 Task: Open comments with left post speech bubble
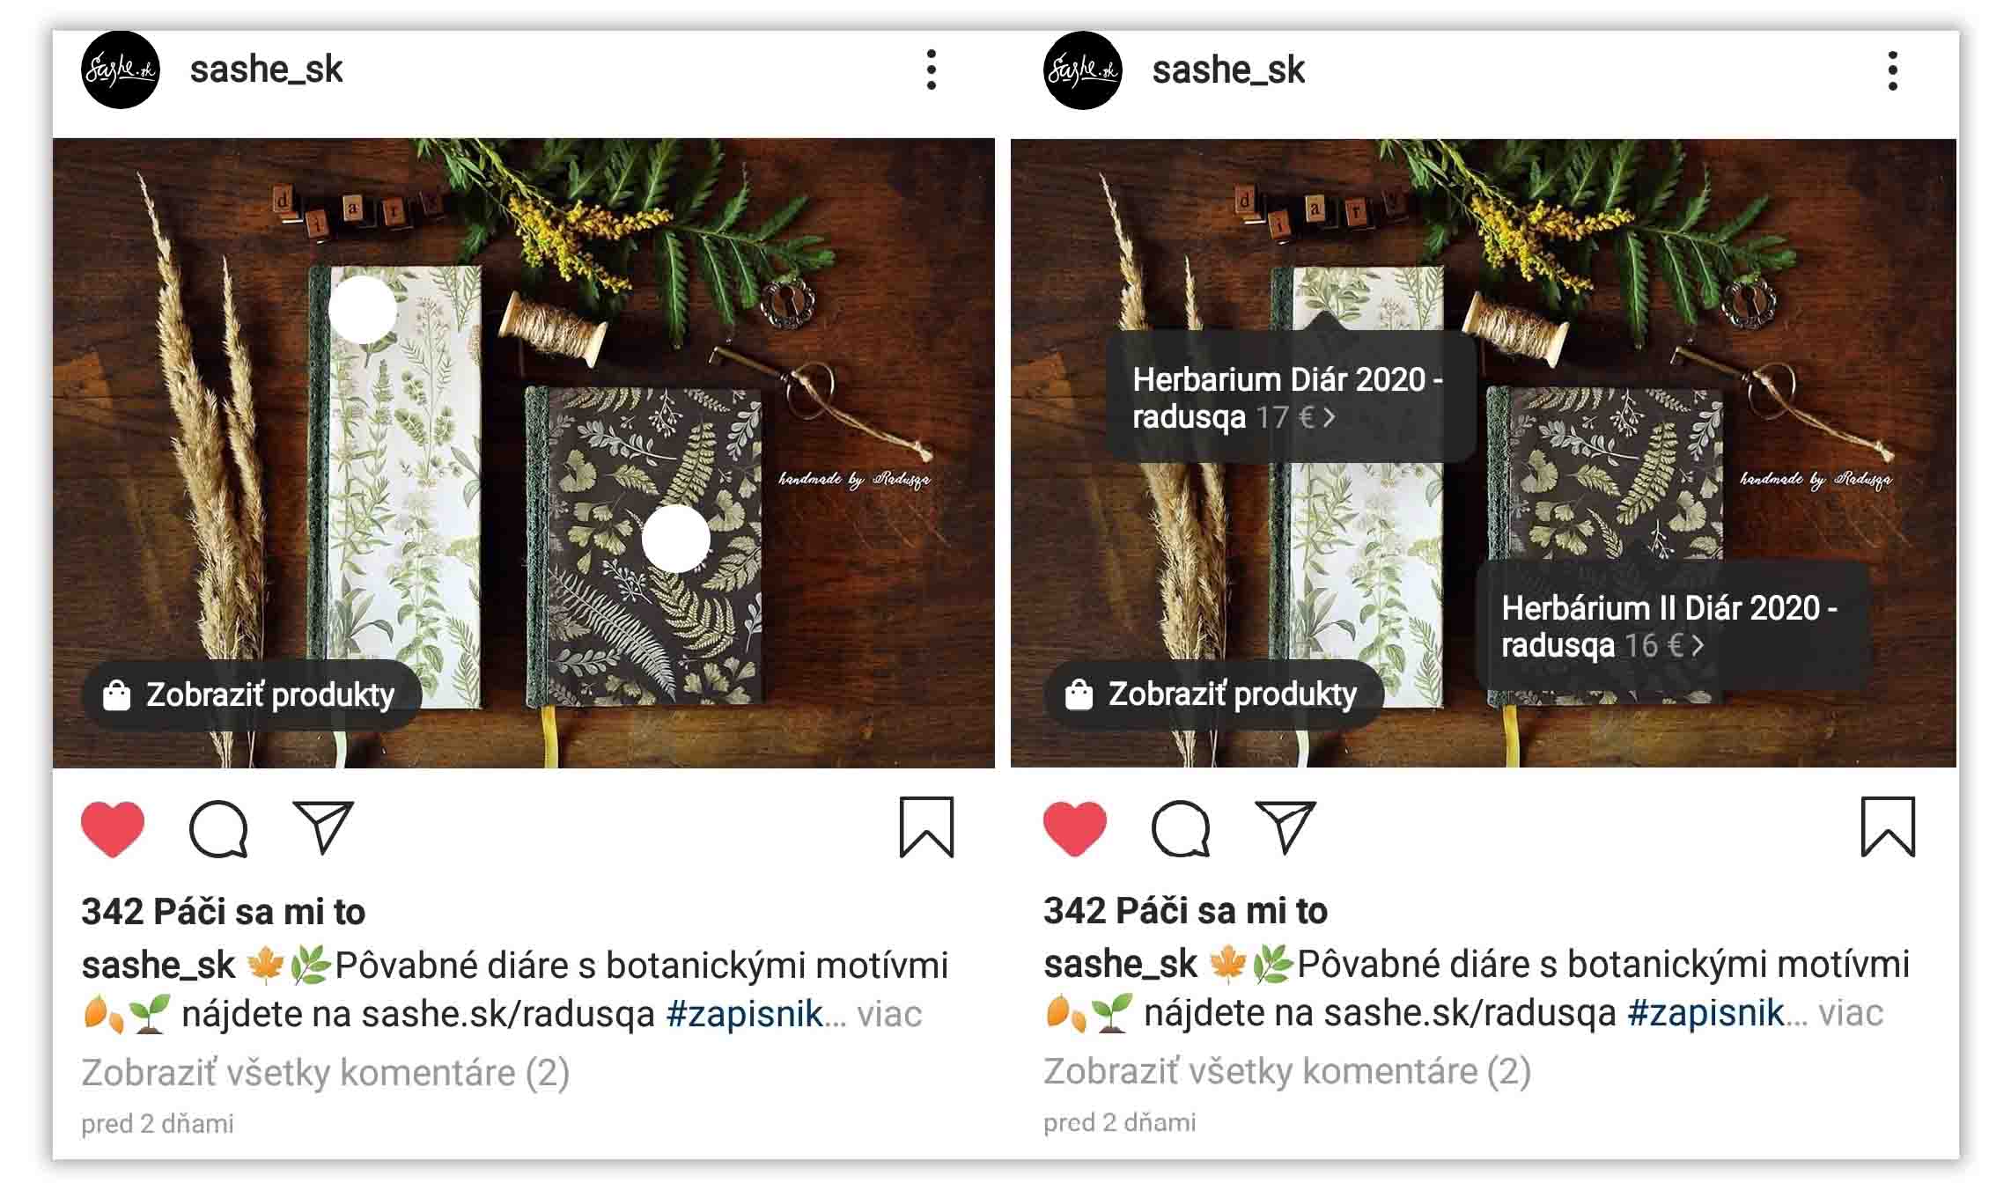218,828
